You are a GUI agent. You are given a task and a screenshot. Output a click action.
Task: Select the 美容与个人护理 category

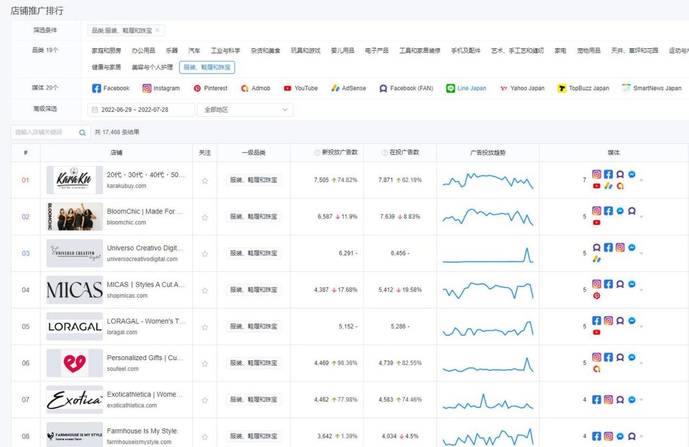tap(152, 67)
